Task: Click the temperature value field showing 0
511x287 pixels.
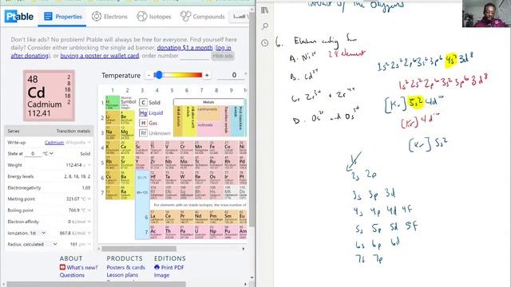Action: [x=231, y=75]
